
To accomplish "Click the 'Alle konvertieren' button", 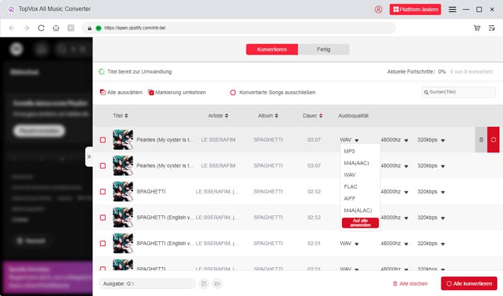I will tap(468, 283).
